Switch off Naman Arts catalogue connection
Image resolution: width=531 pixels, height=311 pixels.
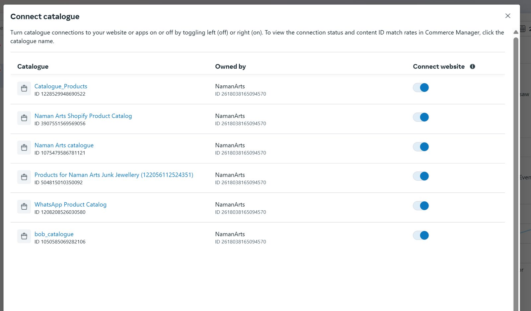pos(421,147)
